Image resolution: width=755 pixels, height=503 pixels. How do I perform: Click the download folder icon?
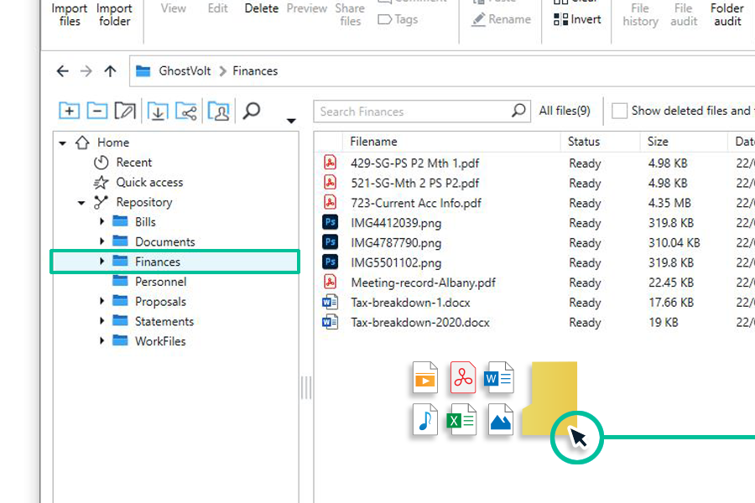pyautogui.click(x=158, y=111)
